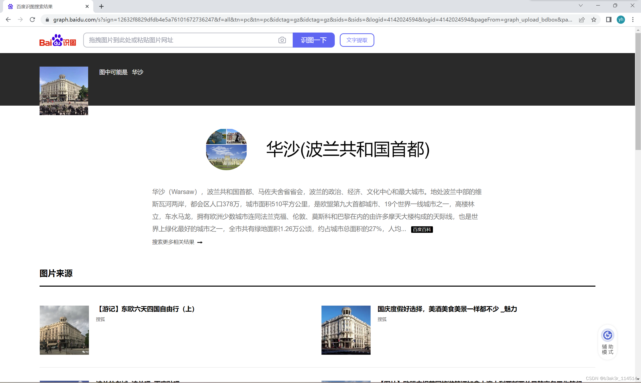Toggle the browser side panel icon

pos(608,20)
